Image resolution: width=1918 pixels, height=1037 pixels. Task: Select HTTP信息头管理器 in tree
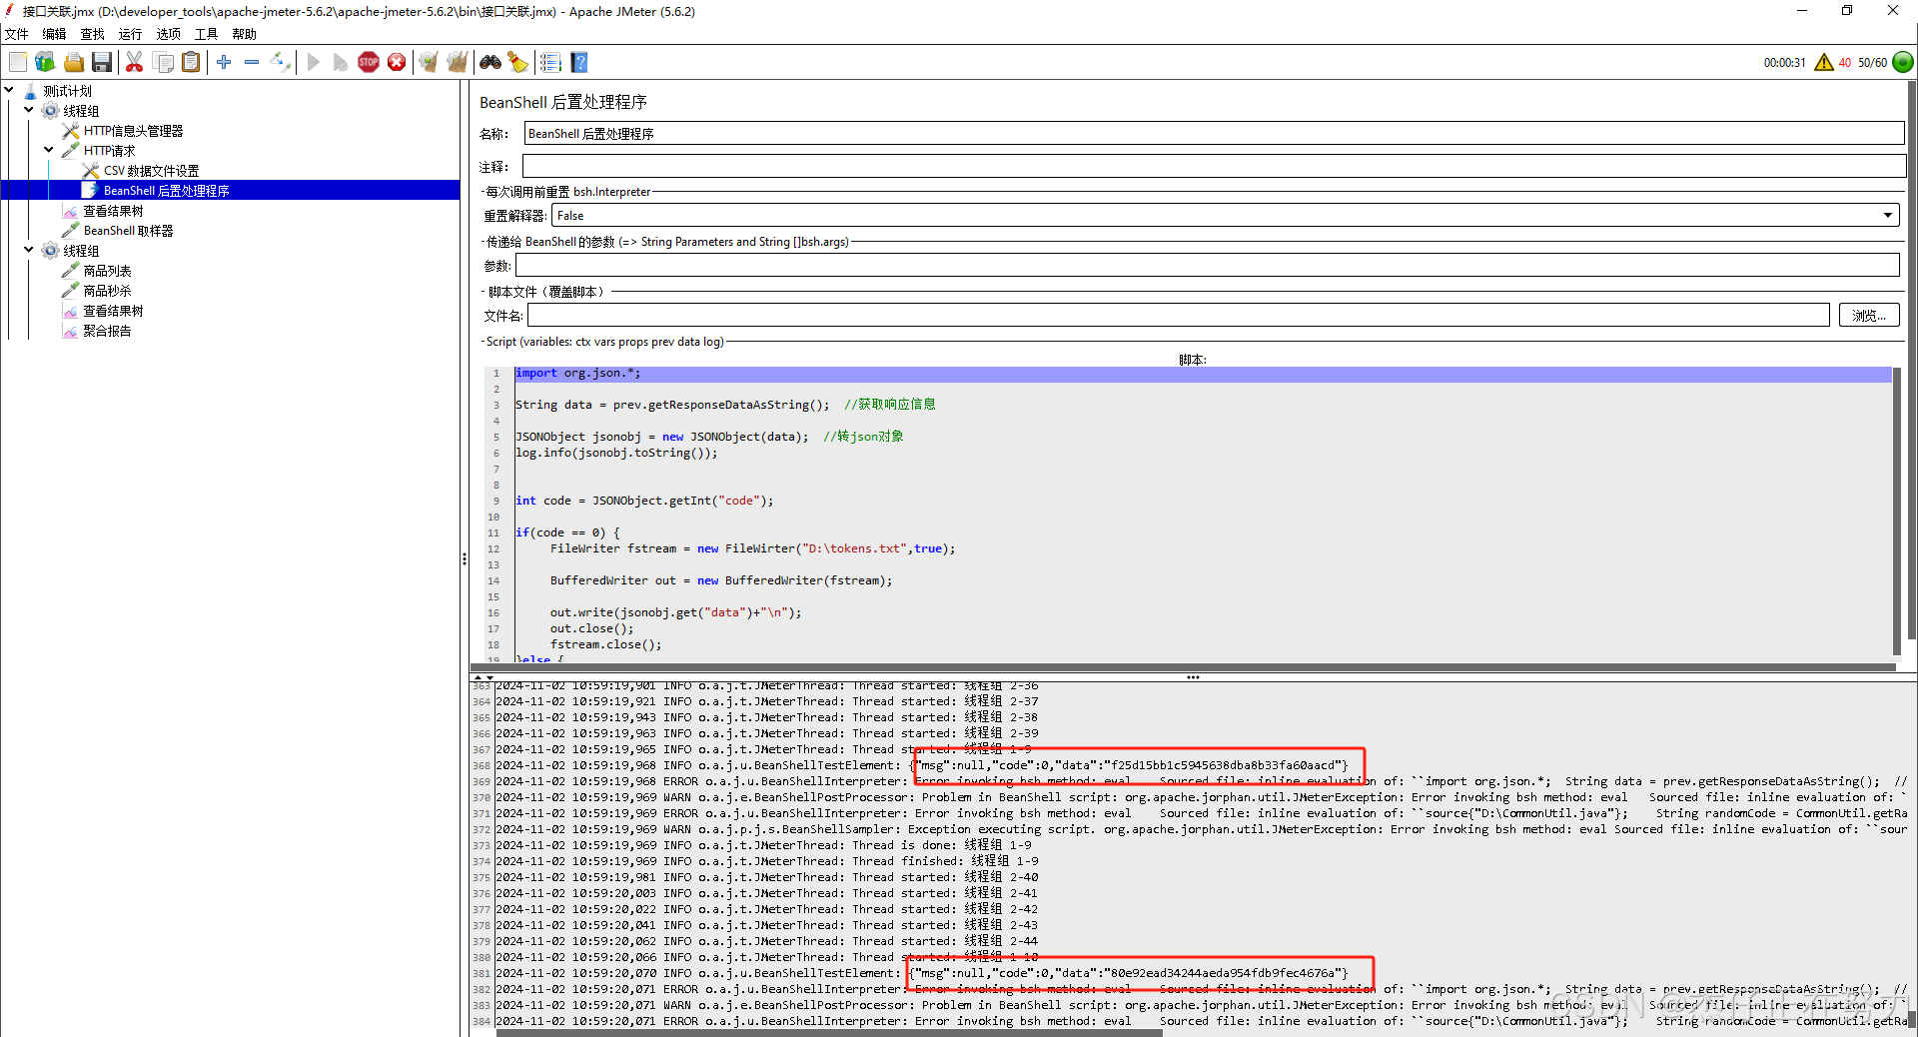[x=133, y=131]
